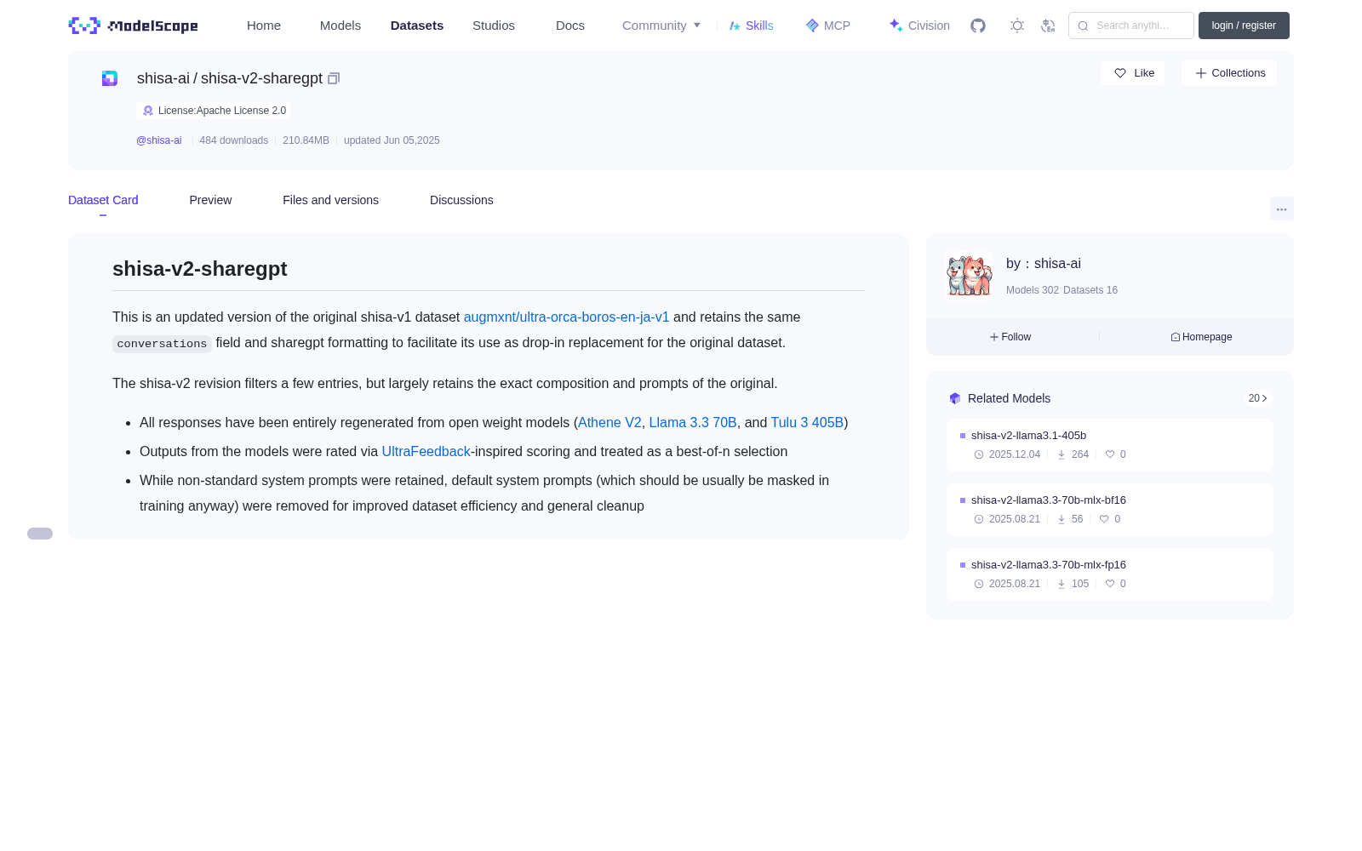
Task: Click the Apache License badge icon
Action: (148, 111)
